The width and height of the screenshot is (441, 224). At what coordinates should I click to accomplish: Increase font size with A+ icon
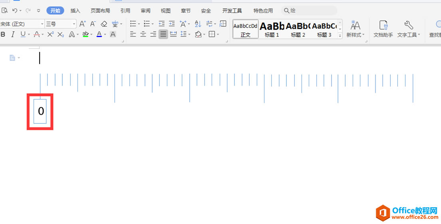(x=82, y=24)
